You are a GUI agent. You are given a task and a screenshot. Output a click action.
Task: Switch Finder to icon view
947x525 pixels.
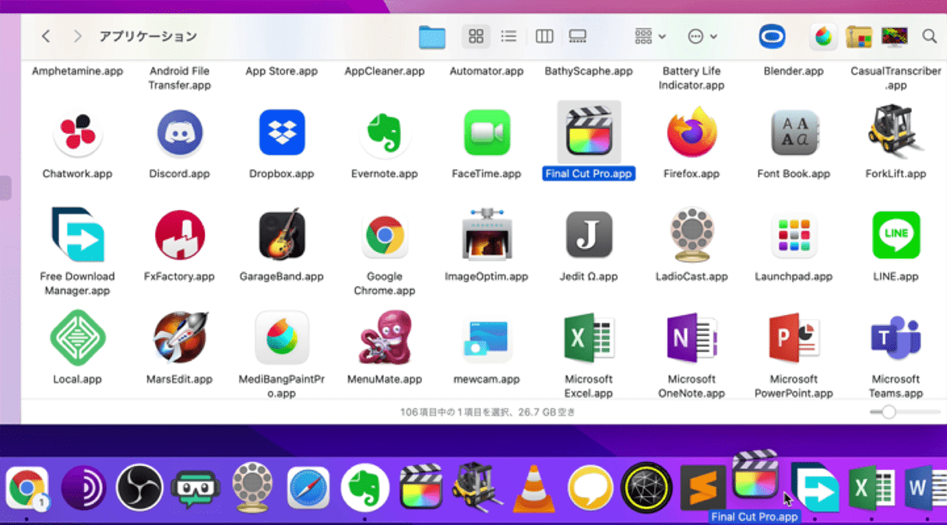[476, 36]
